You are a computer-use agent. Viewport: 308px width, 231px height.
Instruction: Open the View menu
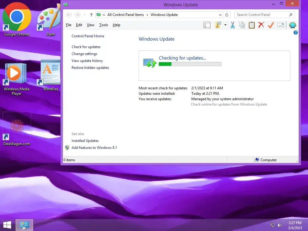tap(91, 25)
